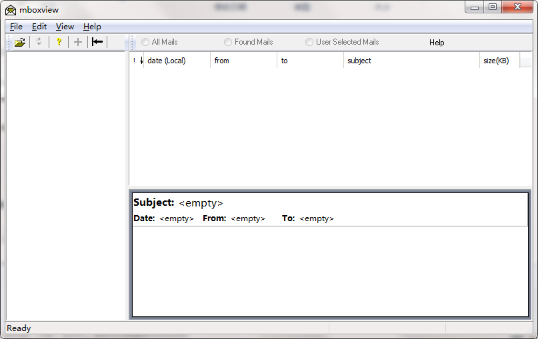The height and width of the screenshot is (339, 538).
Task: Sort mails by the subject column
Action: point(411,61)
